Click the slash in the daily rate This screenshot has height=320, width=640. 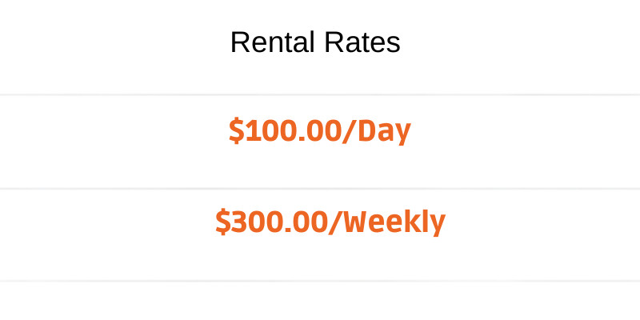coord(348,130)
